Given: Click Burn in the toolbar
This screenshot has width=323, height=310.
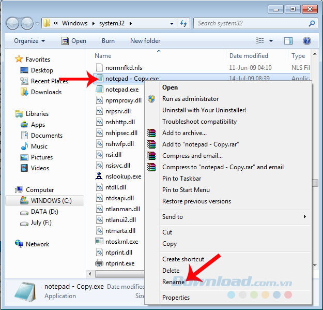Looking at the screenshot, I should pos(108,41).
